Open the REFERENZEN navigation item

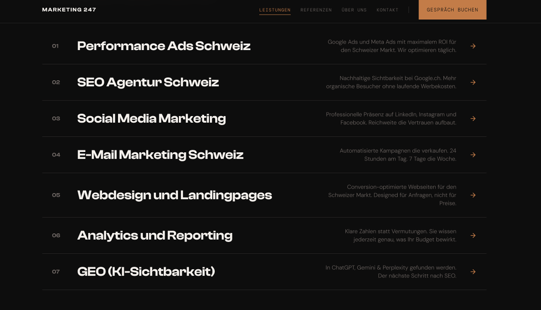pyautogui.click(x=316, y=10)
